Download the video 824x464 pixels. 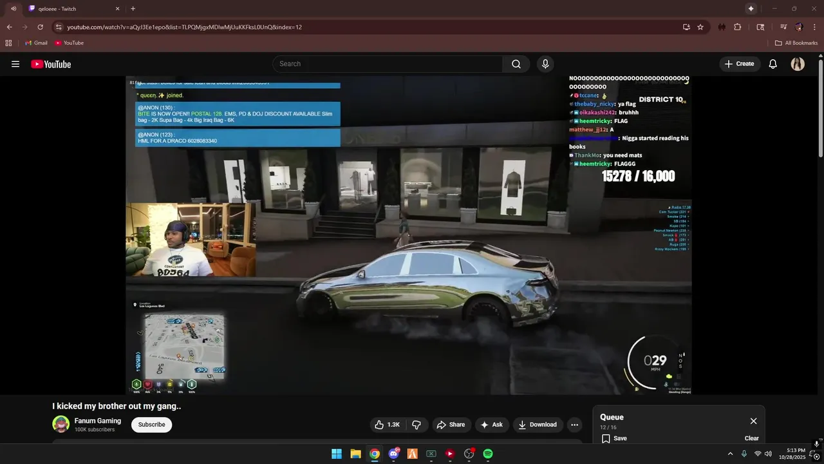pyautogui.click(x=538, y=425)
